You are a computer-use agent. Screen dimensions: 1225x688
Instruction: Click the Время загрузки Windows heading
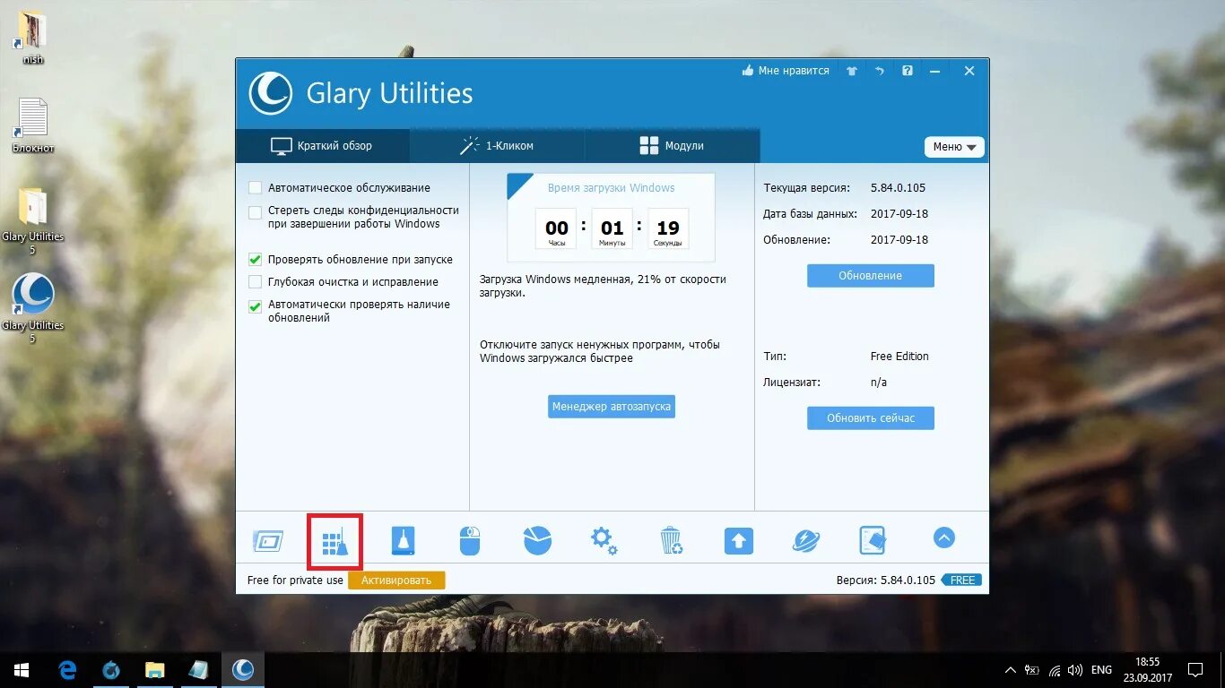(x=612, y=188)
